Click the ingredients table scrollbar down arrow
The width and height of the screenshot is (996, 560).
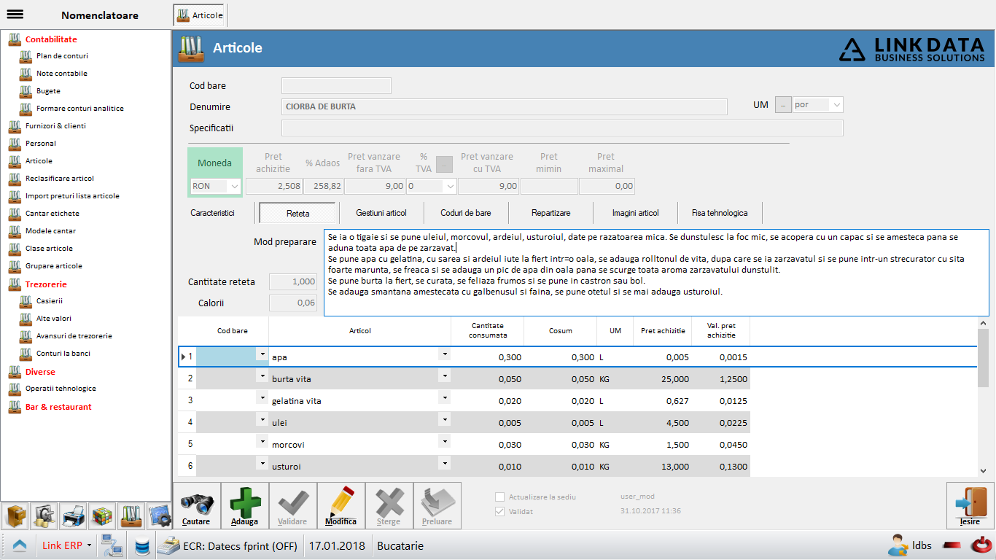pyautogui.click(x=983, y=471)
